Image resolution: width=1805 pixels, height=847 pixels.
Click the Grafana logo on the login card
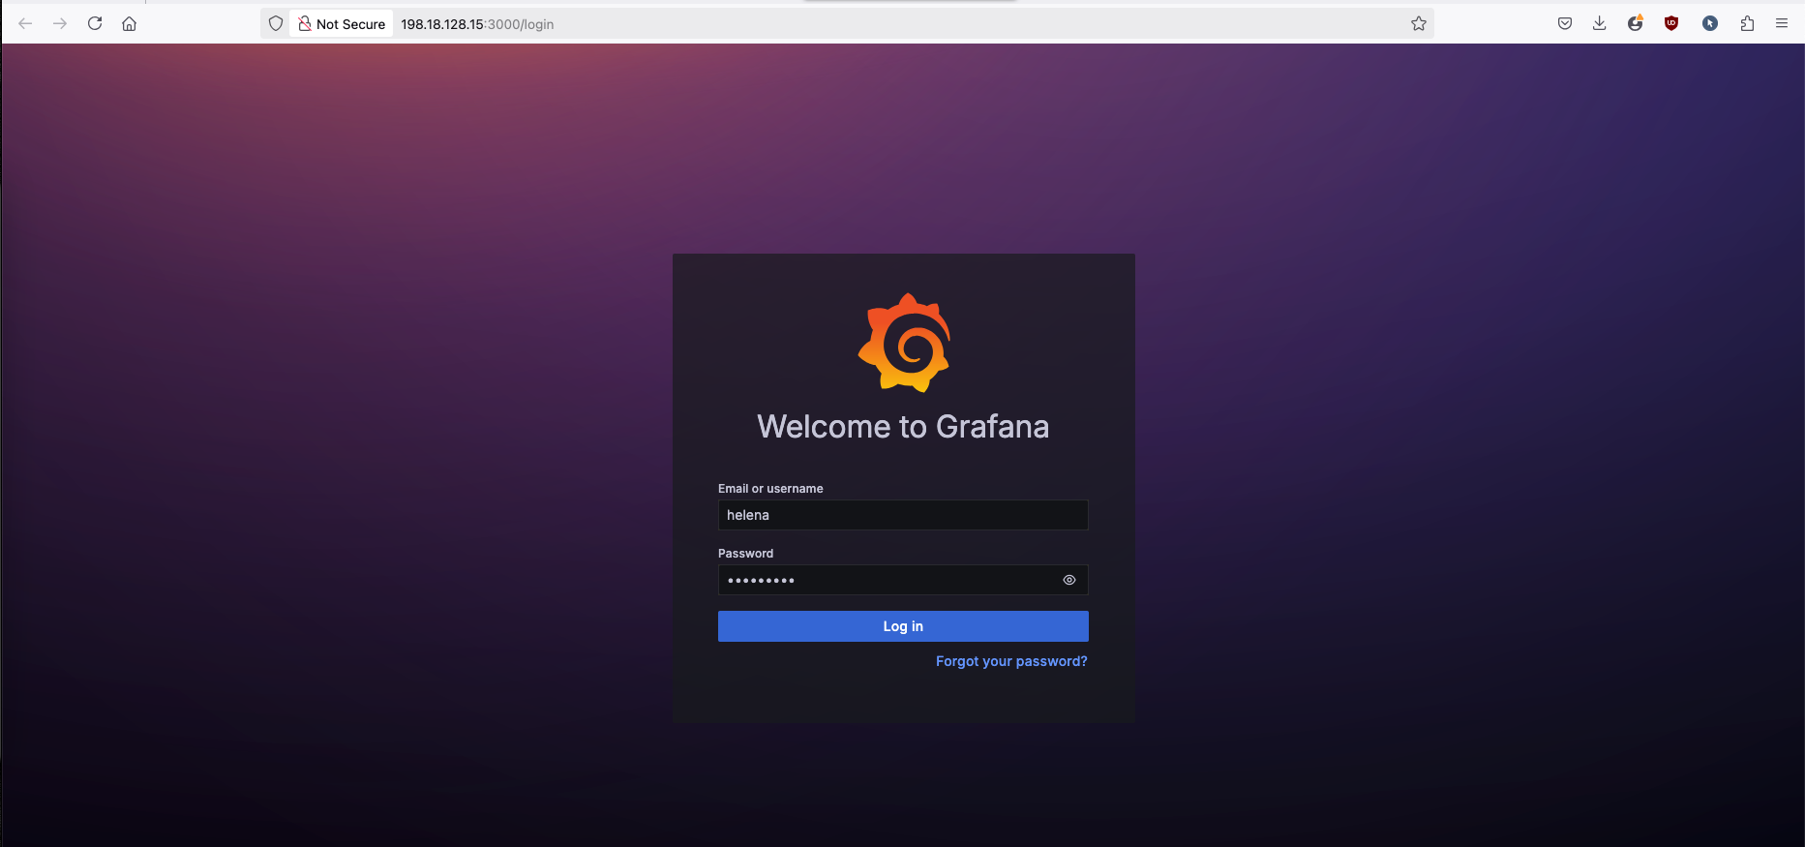pos(904,343)
